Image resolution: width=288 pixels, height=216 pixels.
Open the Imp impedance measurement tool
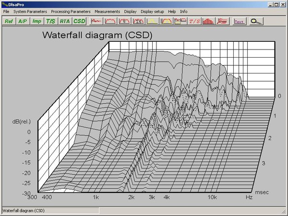37,21
